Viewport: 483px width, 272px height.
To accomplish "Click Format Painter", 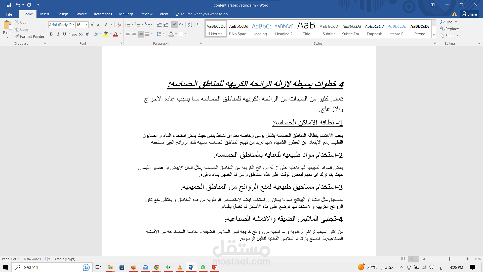I will [x=29, y=37].
